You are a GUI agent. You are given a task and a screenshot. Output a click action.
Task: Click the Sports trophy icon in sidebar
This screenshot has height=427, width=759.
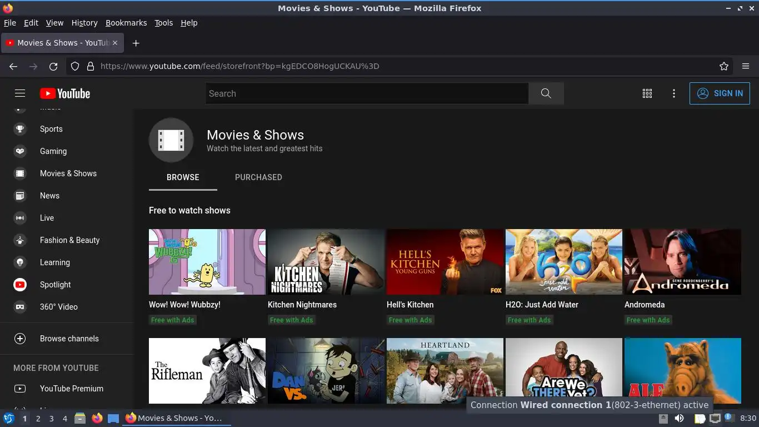pyautogui.click(x=20, y=129)
